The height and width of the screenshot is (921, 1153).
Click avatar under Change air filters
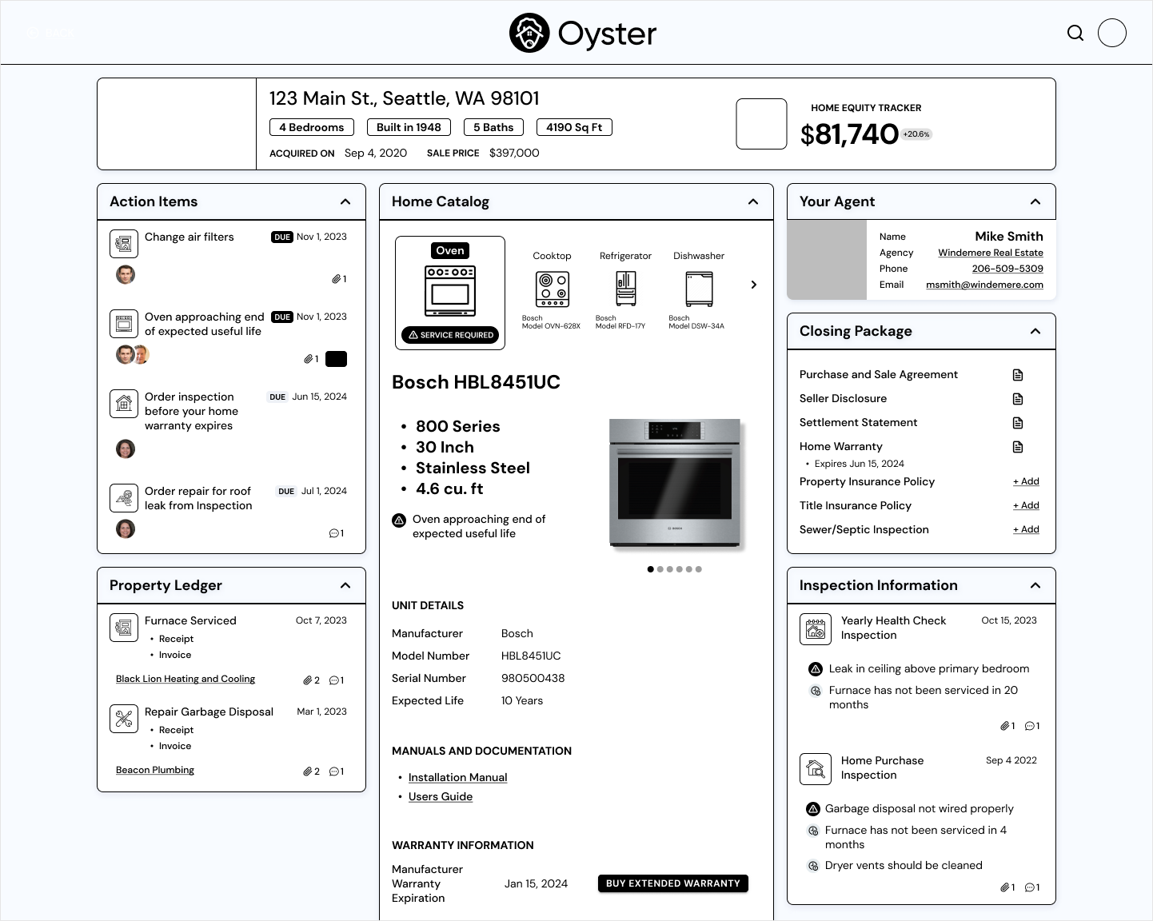pos(126,275)
